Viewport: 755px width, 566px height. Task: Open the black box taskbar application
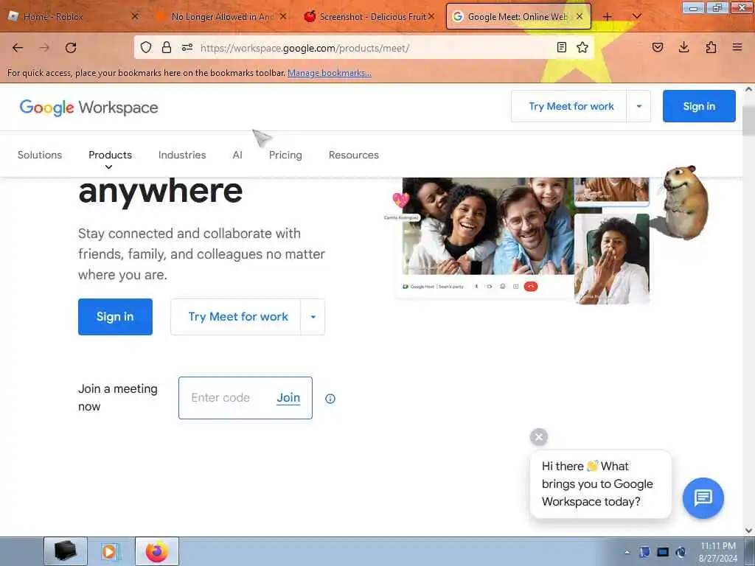[66, 551]
